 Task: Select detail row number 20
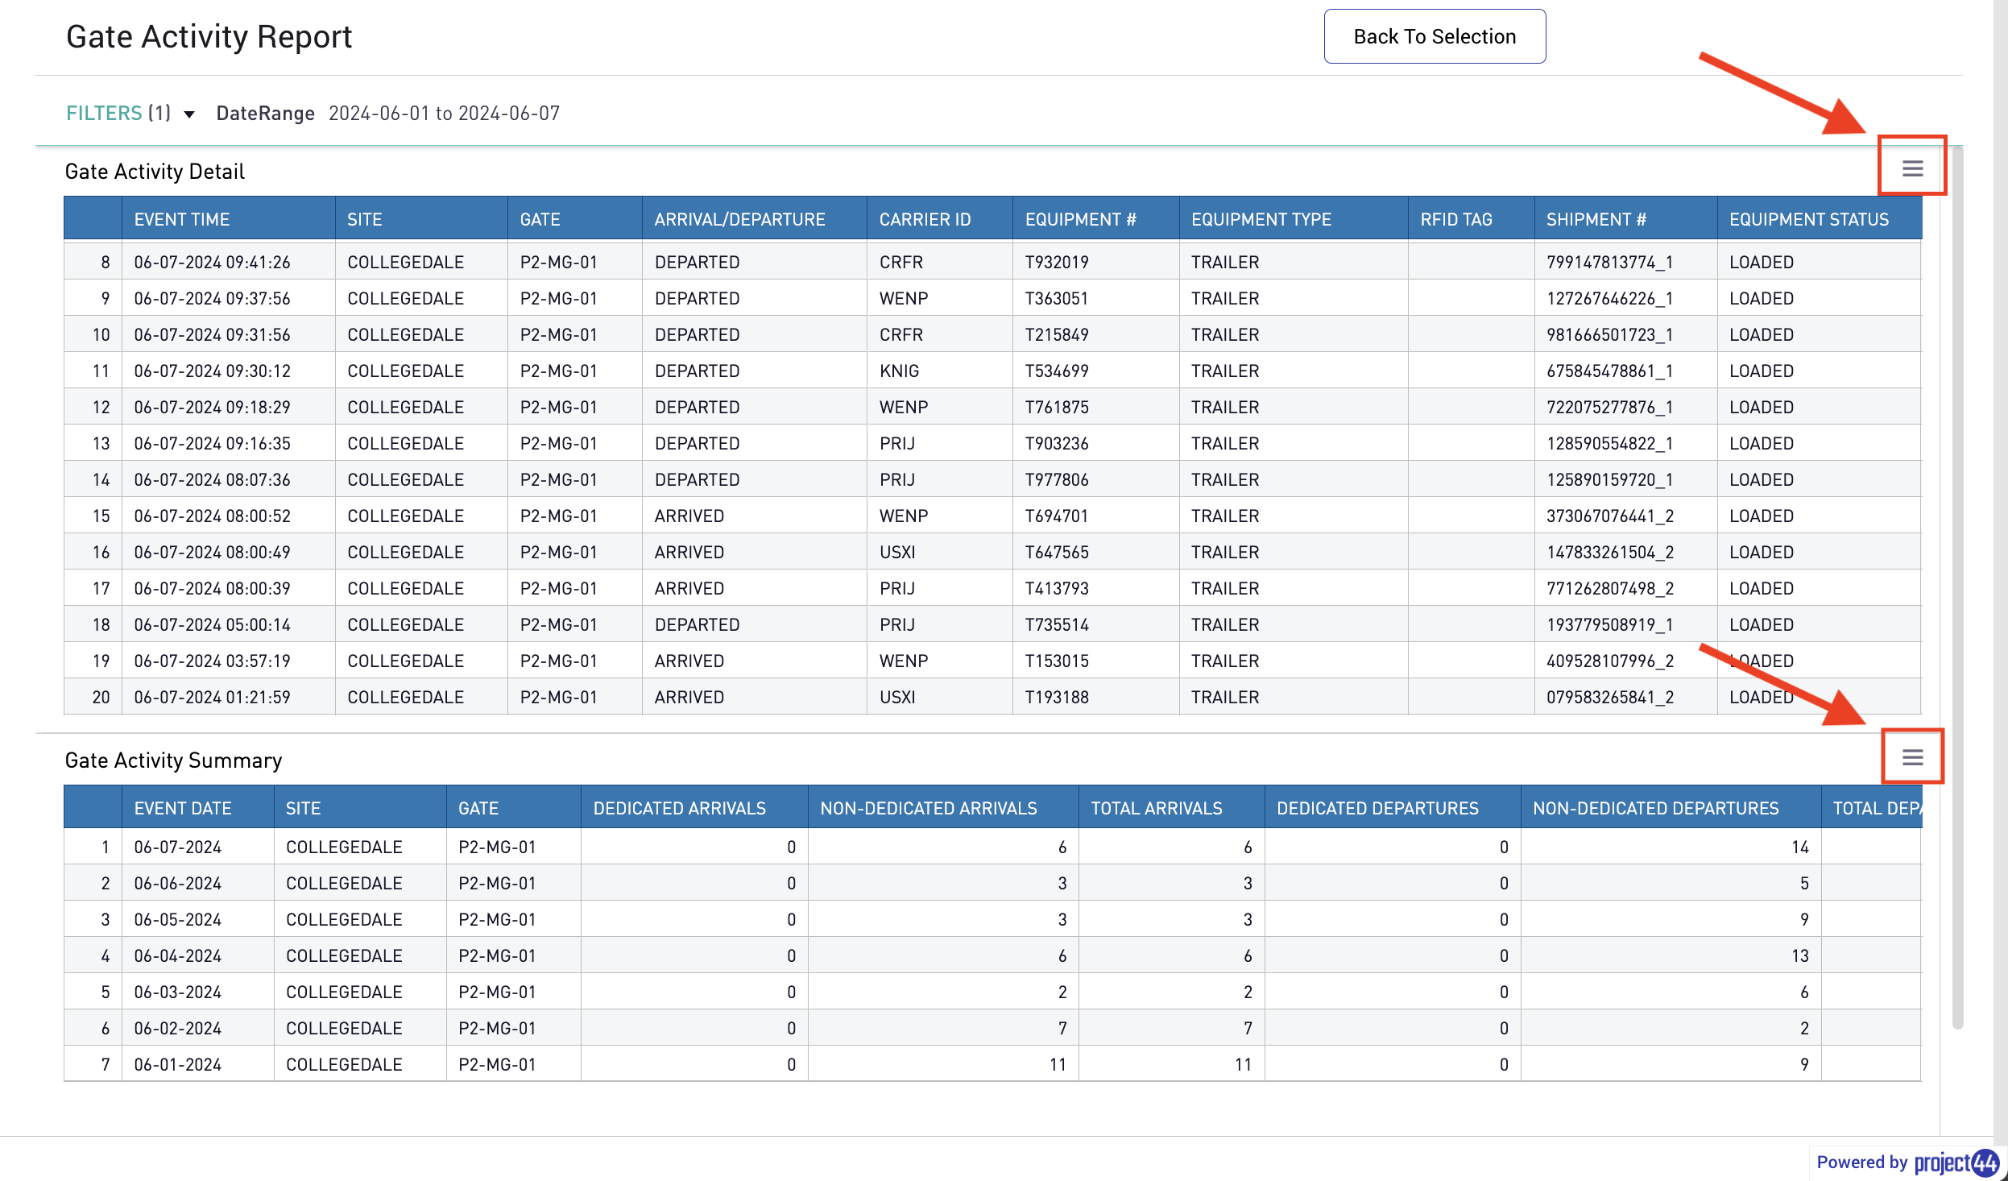[x=101, y=697]
